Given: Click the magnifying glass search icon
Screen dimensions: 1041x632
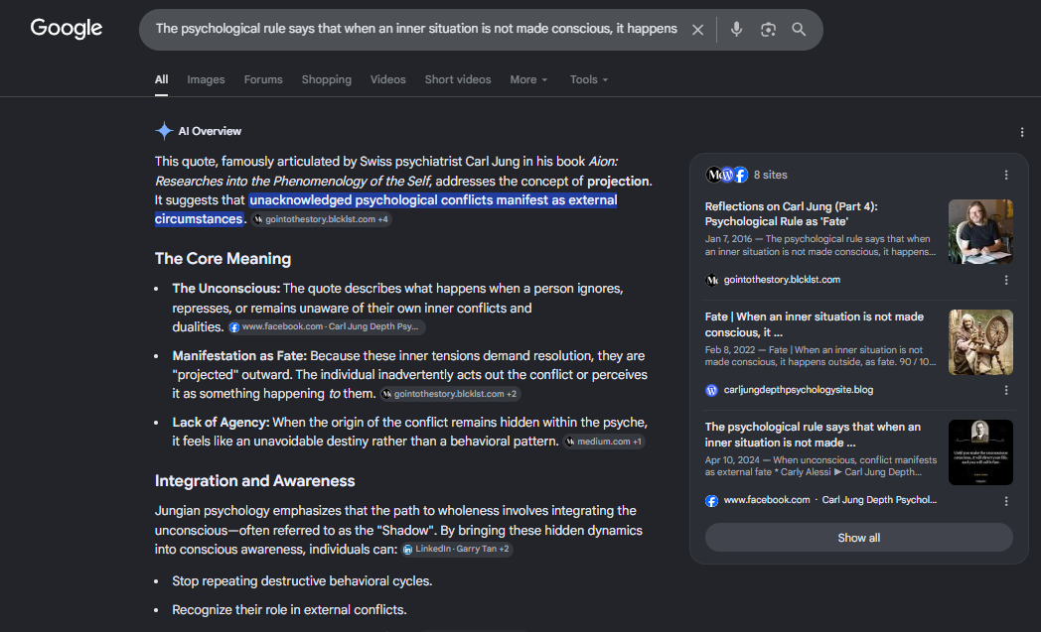Looking at the screenshot, I should [799, 29].
